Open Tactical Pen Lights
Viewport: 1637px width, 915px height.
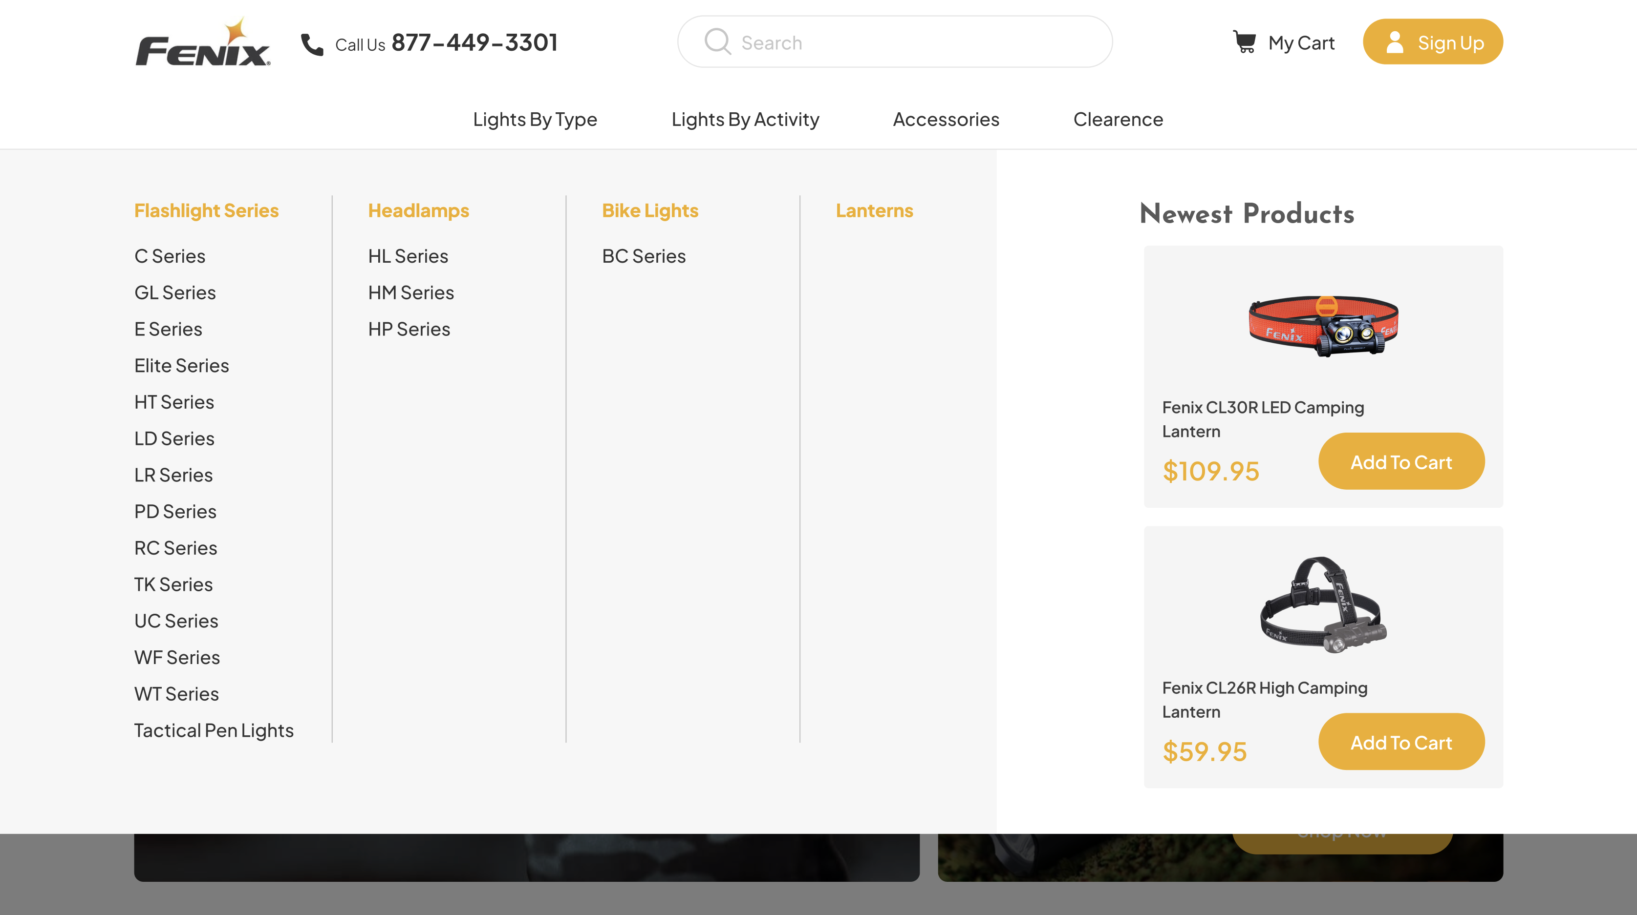point(214,731)
